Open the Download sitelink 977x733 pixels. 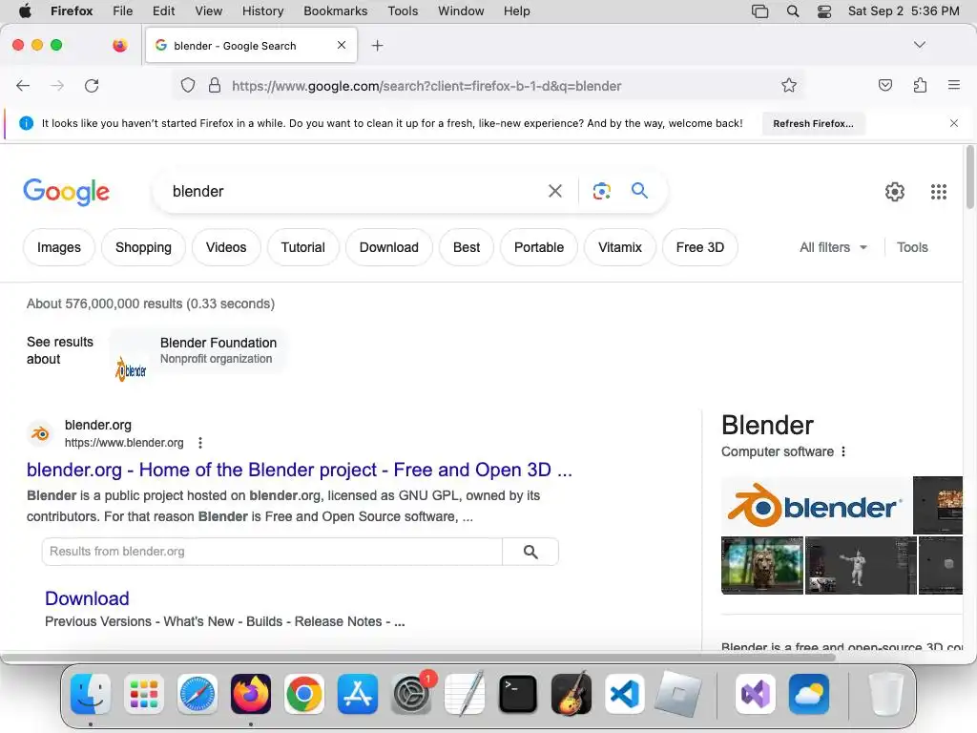pos(87,598)
